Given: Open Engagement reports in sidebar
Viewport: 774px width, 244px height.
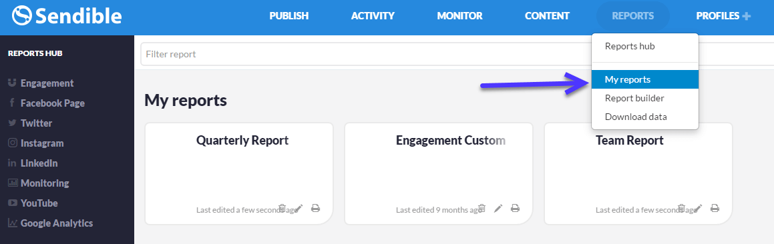Looking at the screenshot, I should [47, 83].
